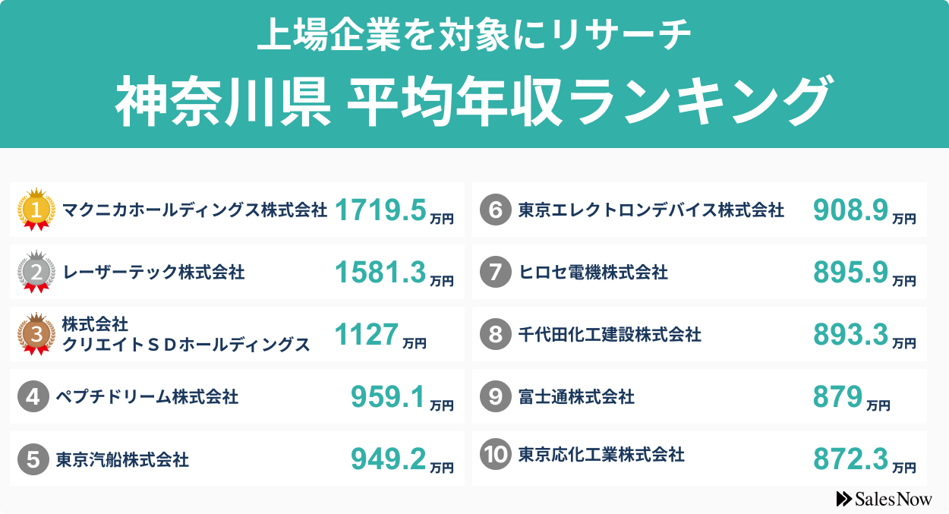Click the 富士通株式会社 entry

576,396
